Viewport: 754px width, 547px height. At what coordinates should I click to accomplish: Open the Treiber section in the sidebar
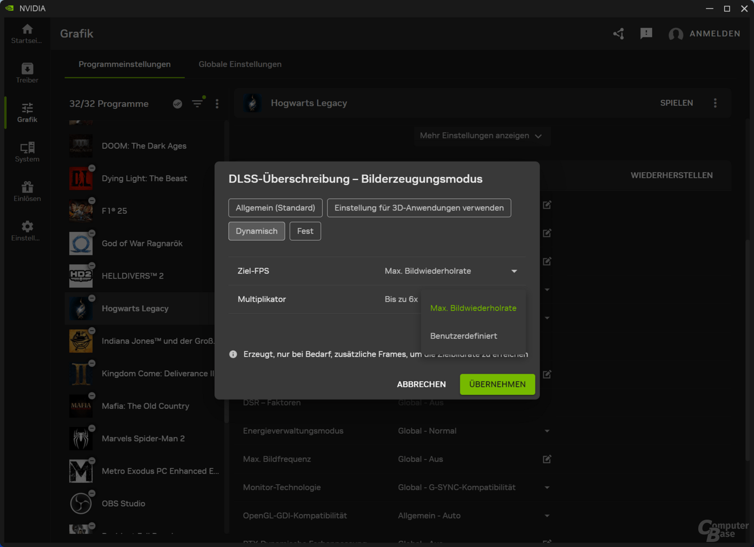click(26, 72)
